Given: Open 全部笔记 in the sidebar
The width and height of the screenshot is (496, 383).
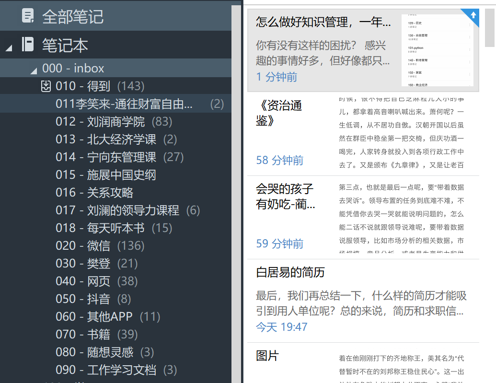Looking at the screenshot, I should 116,16.
